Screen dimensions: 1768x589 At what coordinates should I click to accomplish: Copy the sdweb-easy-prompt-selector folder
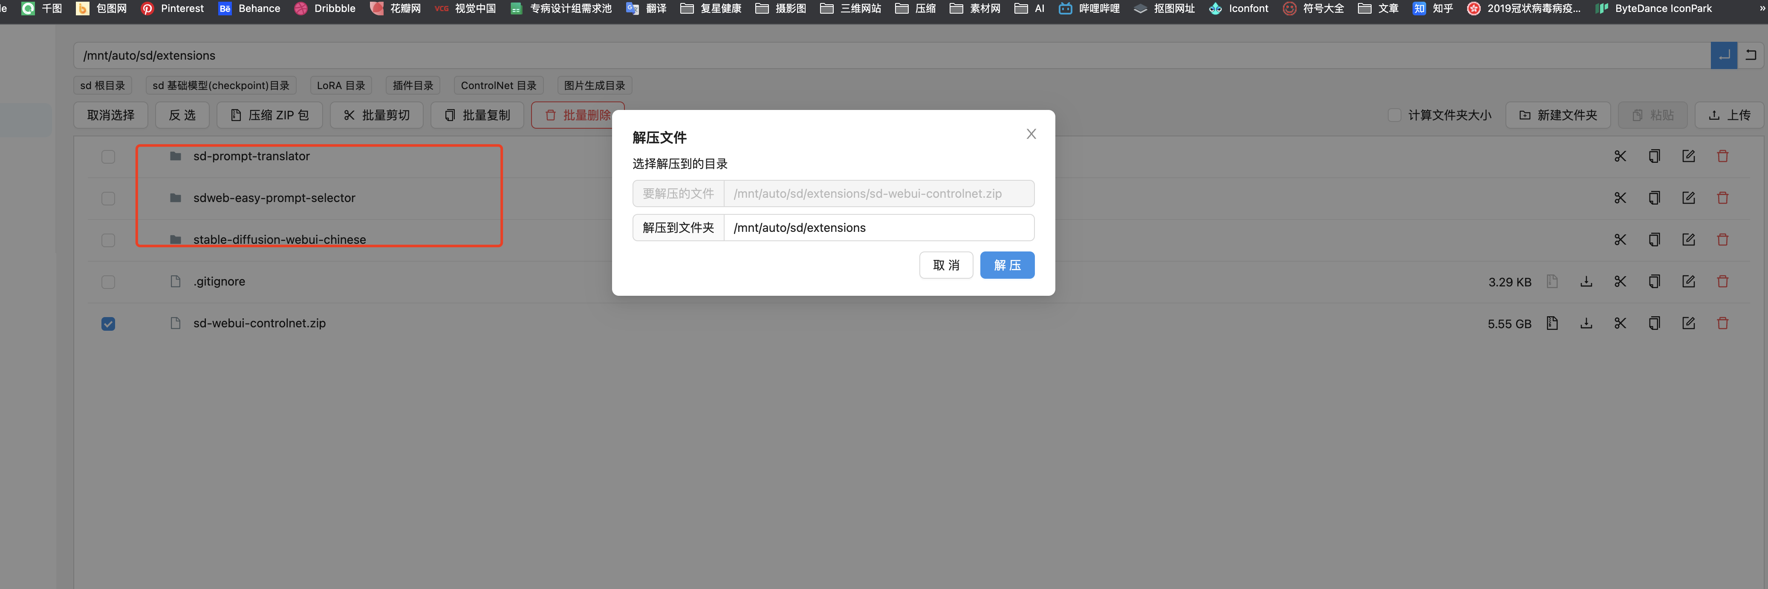click(x=1654, y=198)
